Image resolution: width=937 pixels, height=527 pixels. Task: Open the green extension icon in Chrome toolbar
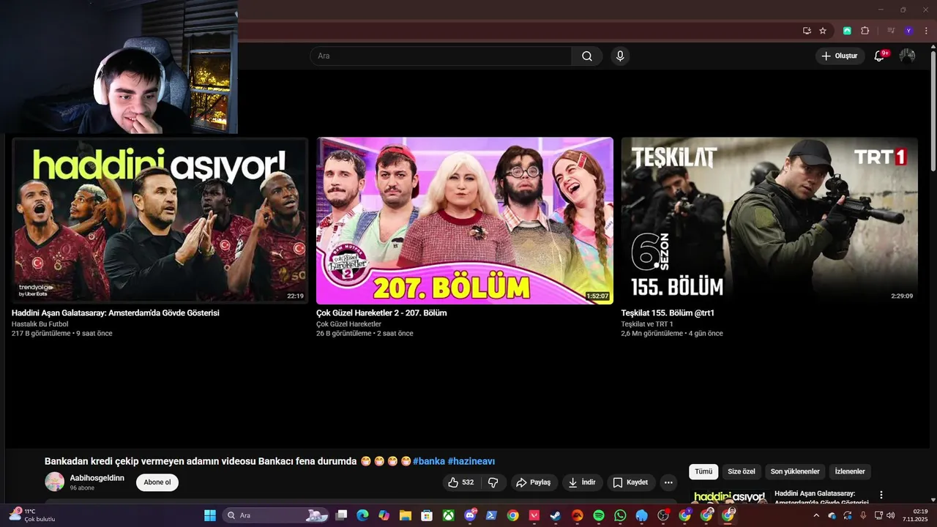tap(847, 31)
